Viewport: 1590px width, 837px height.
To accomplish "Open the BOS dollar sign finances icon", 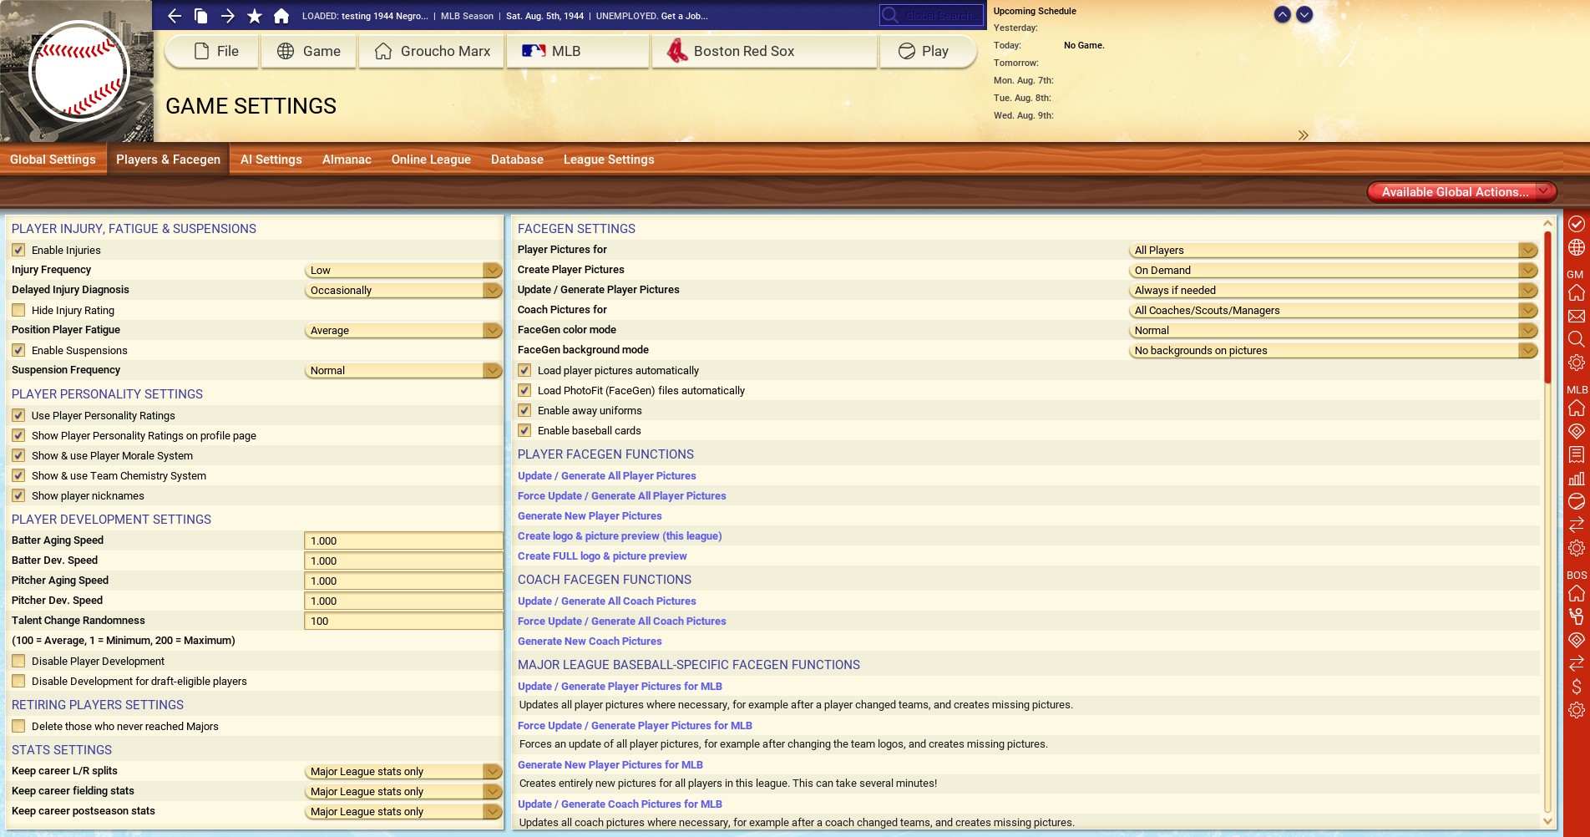I will [1576, 687].
